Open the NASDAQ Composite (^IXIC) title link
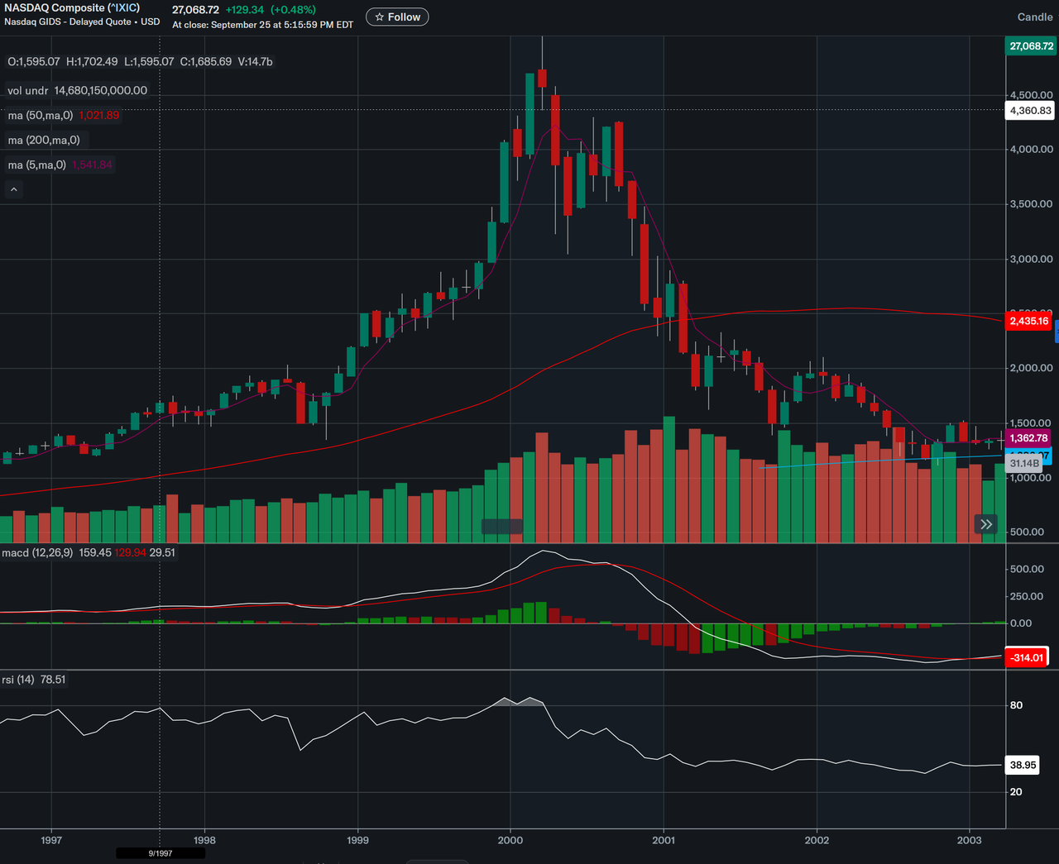 tap(72, 7)
